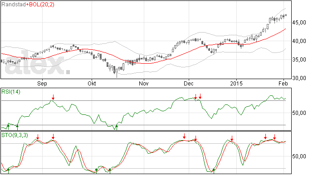
Task: Click the 50,00 value on STO axis
Action: 299,156
